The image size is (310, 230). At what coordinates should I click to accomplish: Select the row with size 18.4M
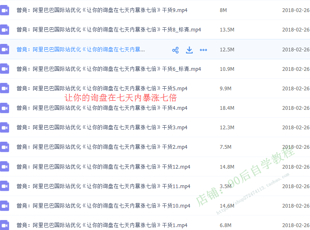pyautogui.click(x=227, y=108)
